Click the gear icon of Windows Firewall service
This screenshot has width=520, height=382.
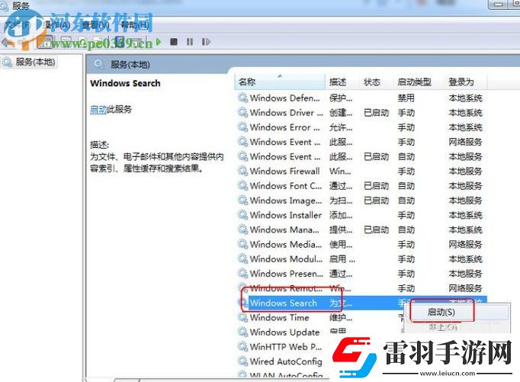point(243,171)
